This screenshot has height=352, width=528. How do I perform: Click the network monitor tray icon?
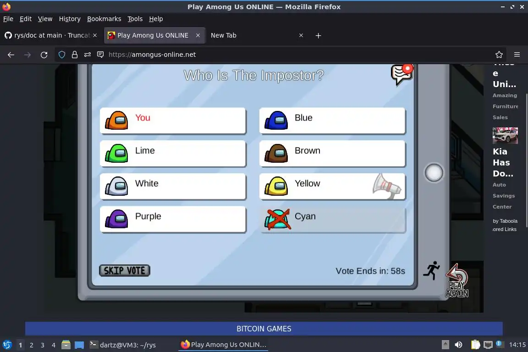point(488,345)
